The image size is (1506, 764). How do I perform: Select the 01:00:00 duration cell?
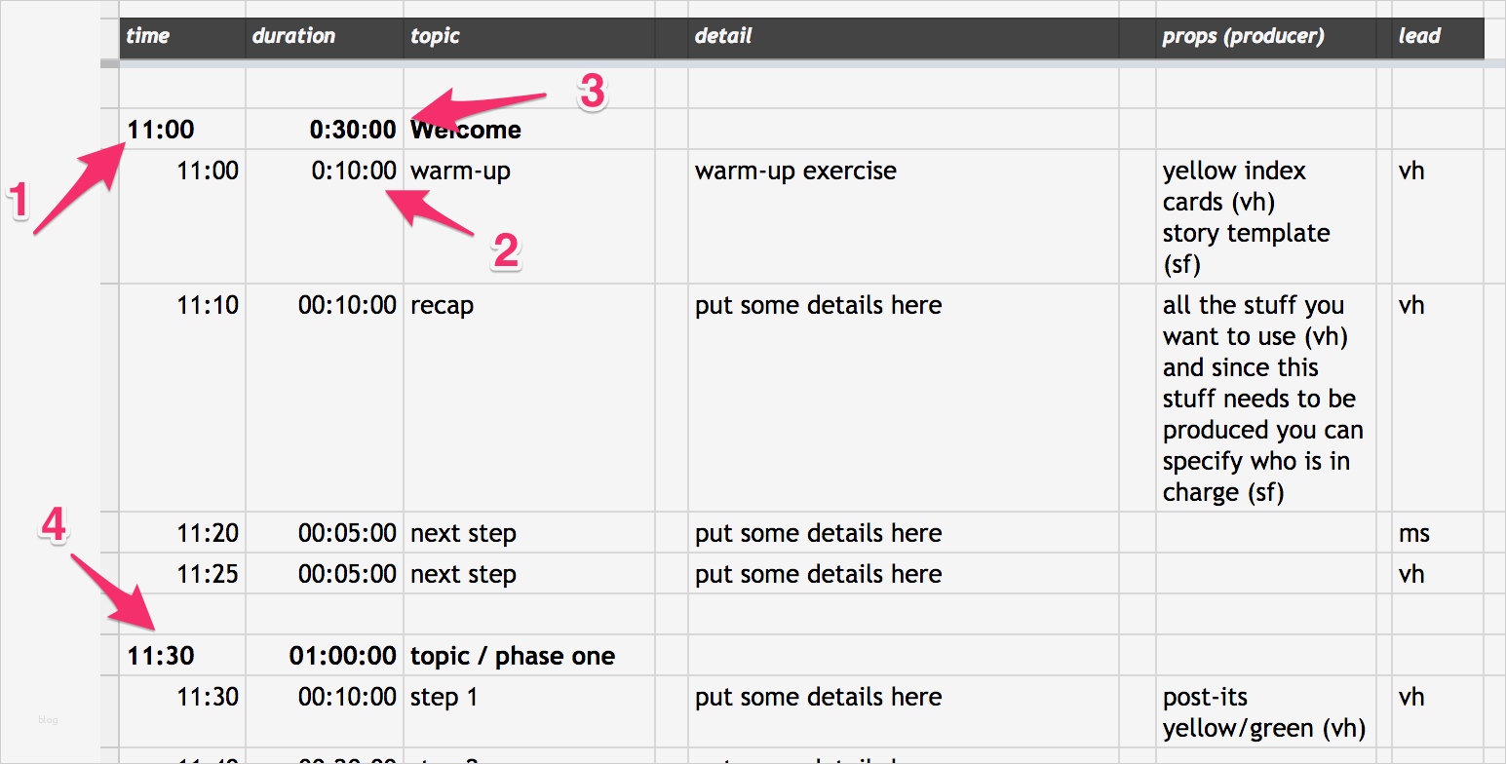(x=343, y=657)
